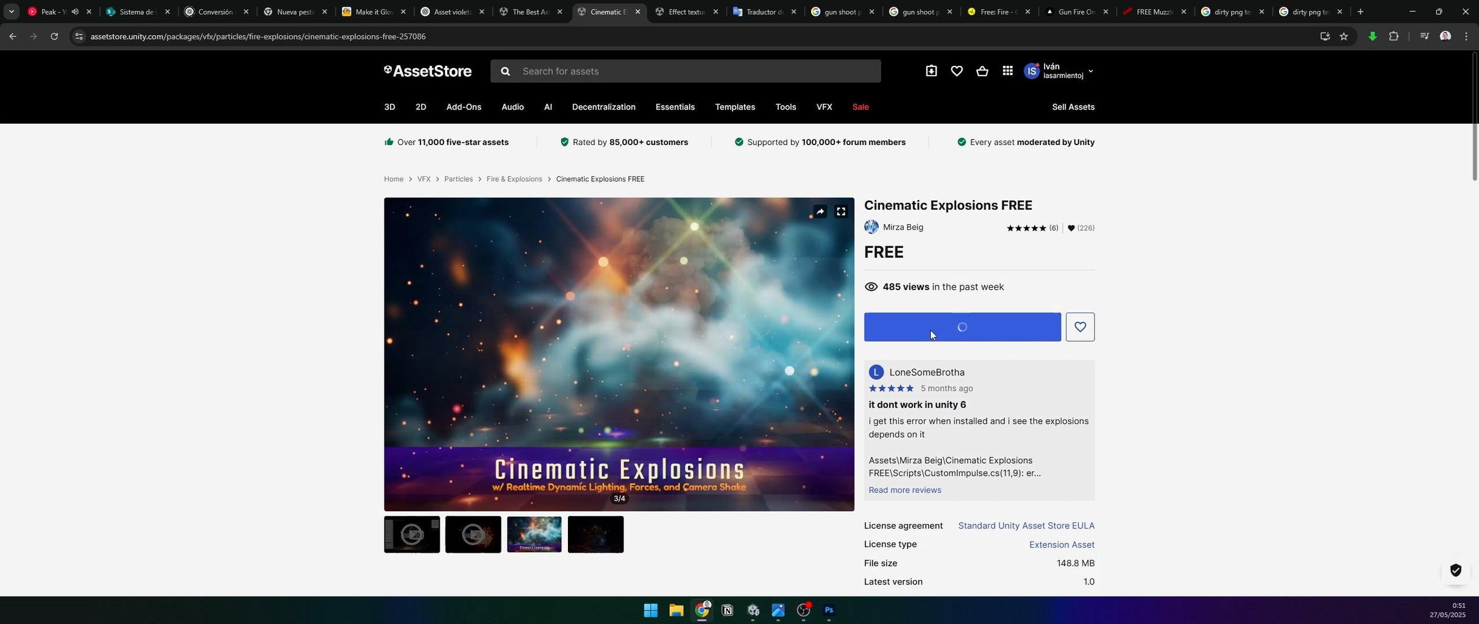Screen dimensions: 1479x624
Task: Switch to the Make it Glow tab
Action: pos(374,12)
